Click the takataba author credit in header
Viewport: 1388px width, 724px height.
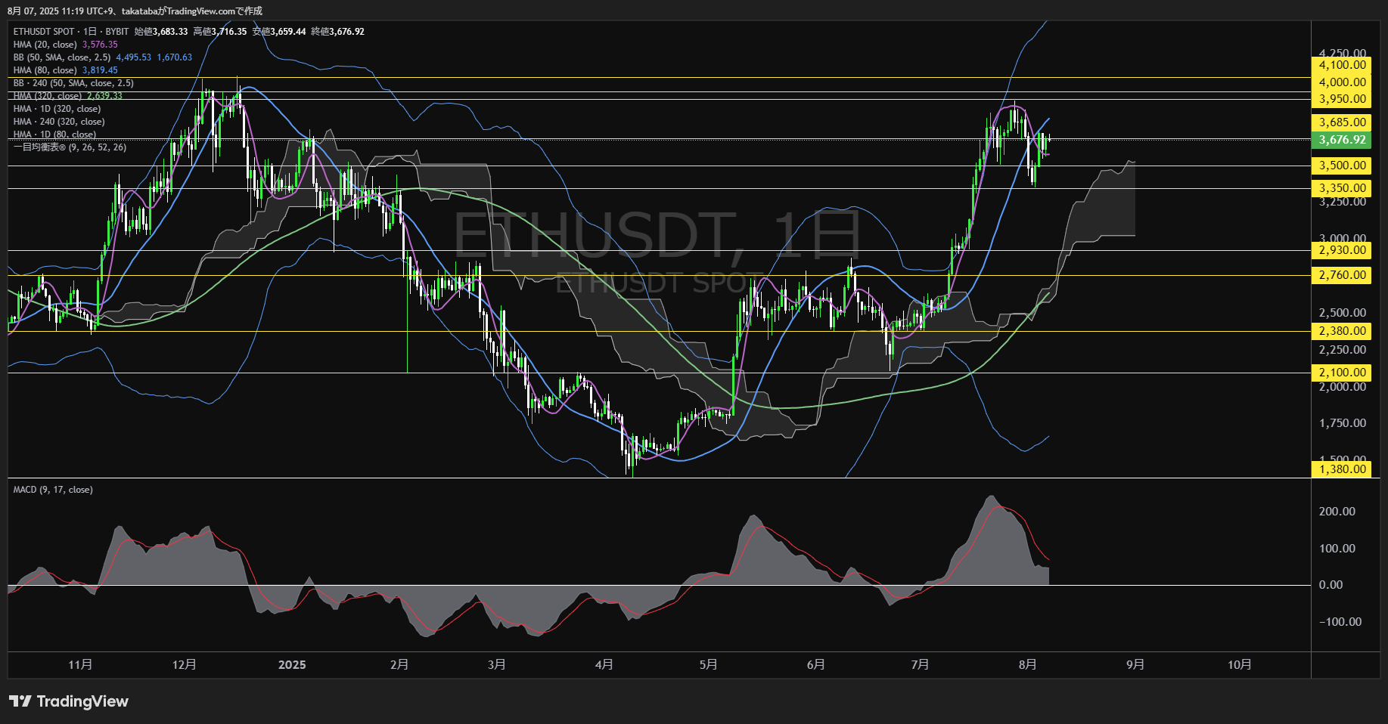pyautogui.click(x=139, y=11)
